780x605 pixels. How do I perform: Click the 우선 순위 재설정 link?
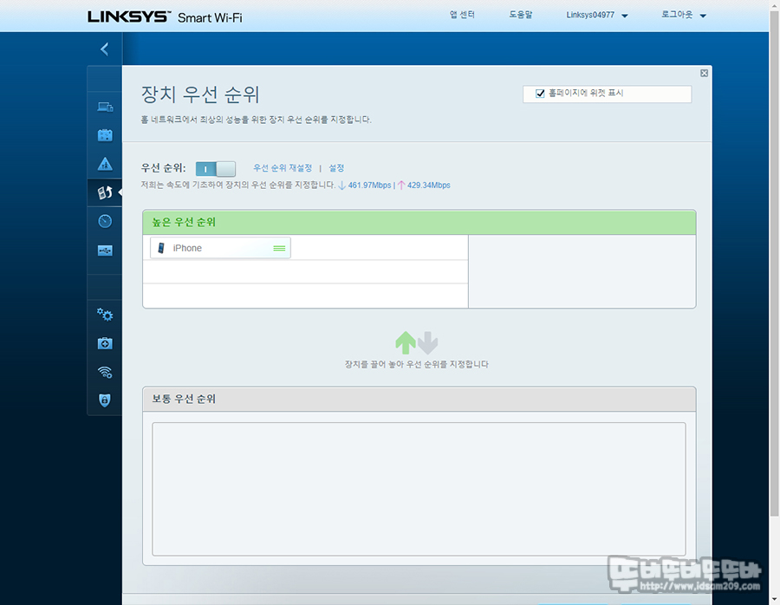283,168
